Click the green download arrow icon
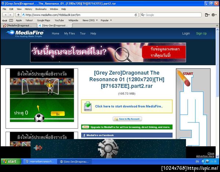Viewport: 220px width, 172px height. [x=88, y=106]
